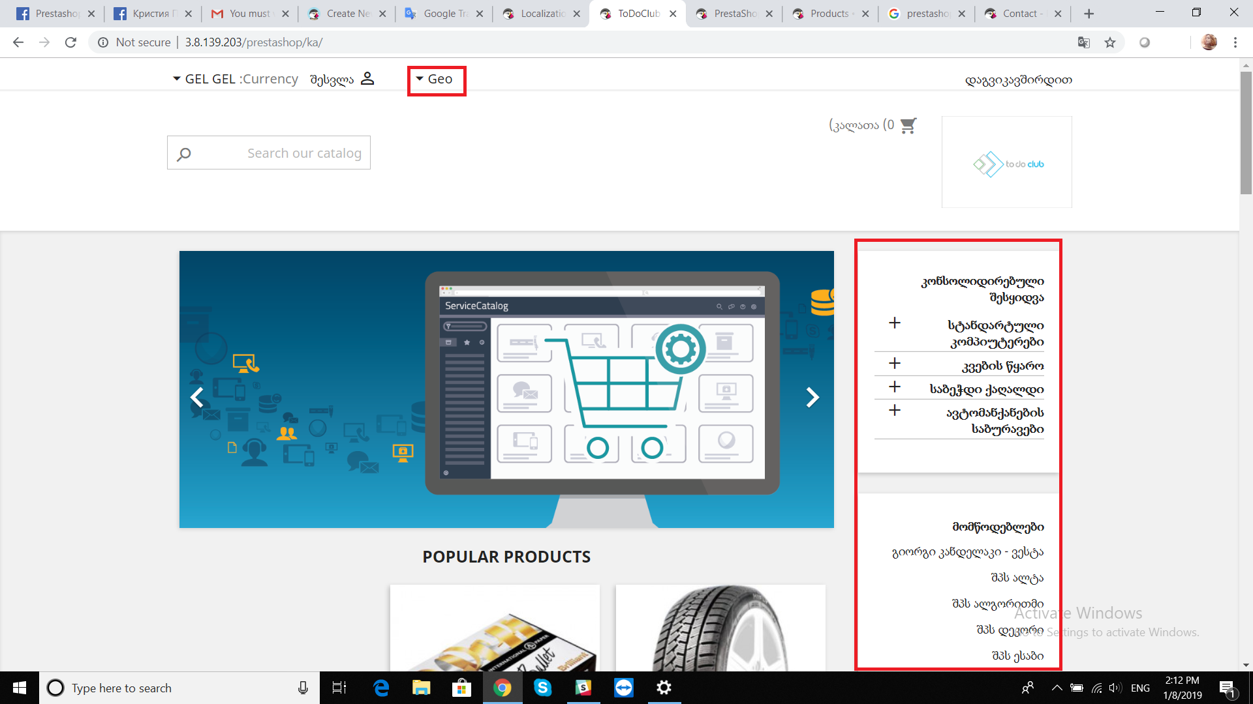Viewport: 1253px width, 704px height.
Task: Click the შპს ალტა supplier link
Action: point(1017,578)
